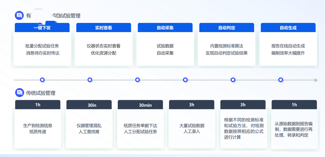Click the third circle marker on the timeline
325x157 pixels.
(137, 80)
